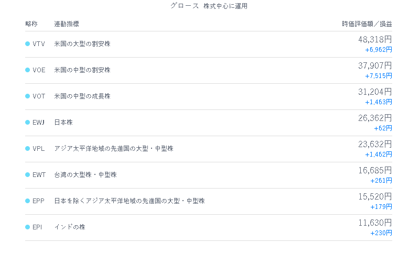Click the 連動指標 column header

67,24
